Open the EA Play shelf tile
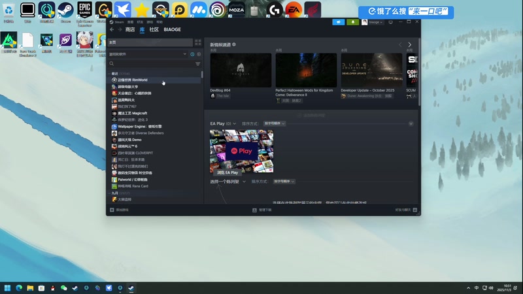The width and height of the screenshot is (523, 294). click(241, 151)
